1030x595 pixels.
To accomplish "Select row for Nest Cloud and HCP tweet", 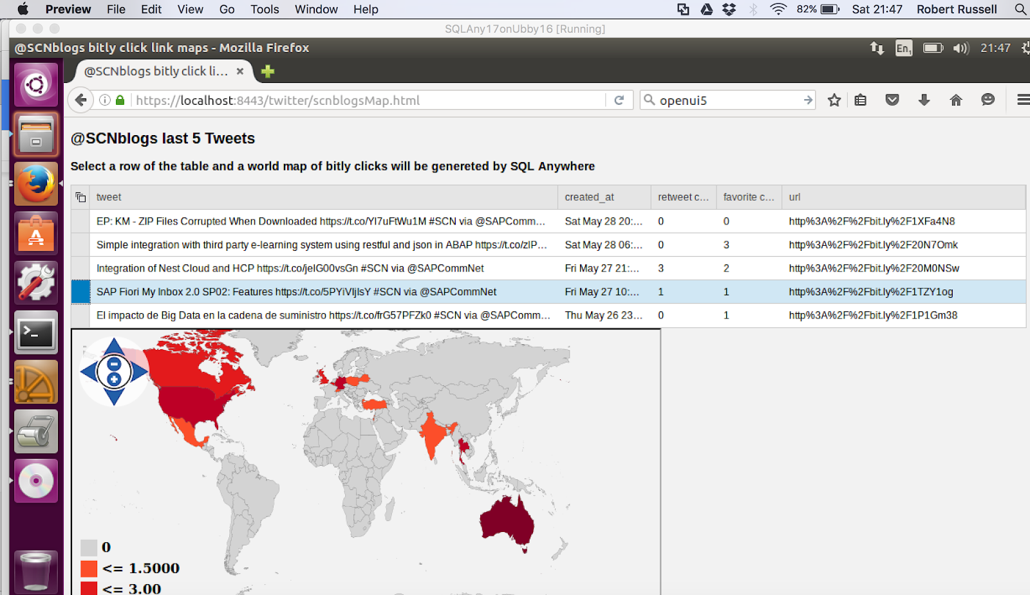I will [80, 268].
